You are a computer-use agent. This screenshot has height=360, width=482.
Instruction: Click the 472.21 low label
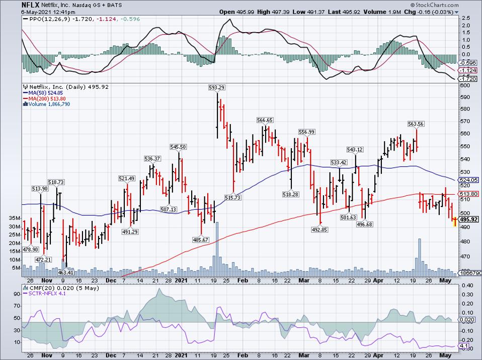click(43, 260)
